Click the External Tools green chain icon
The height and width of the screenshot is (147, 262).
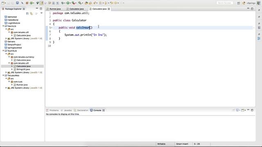click(80, 3)
